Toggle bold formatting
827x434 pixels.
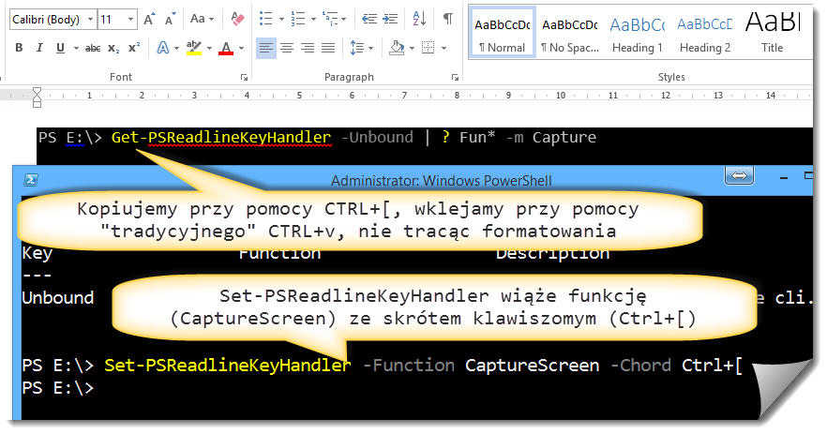(x=17, y=48)
